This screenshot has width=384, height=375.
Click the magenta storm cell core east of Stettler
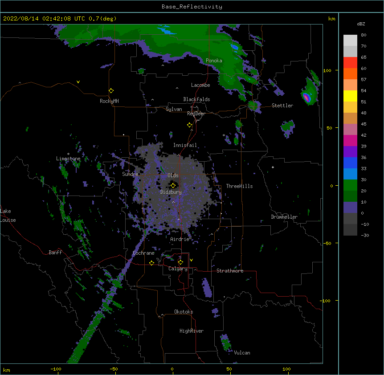click(x=306, y=97)
